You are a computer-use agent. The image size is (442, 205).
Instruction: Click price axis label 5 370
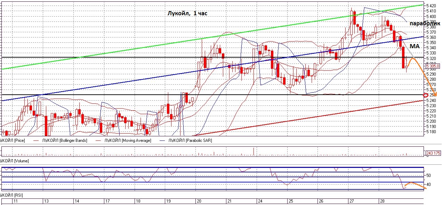click(431, 32)
